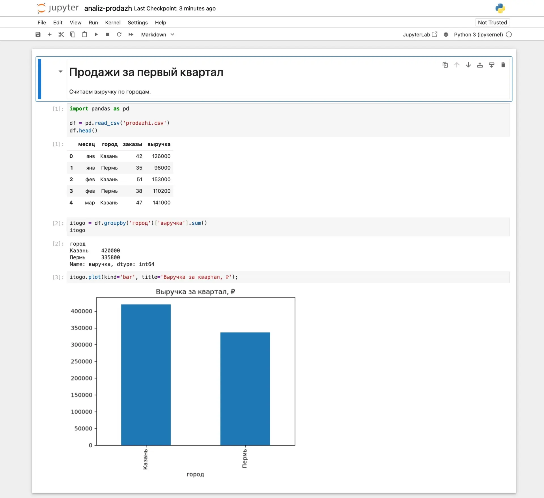The width and height of the screenshot is (544, 498).
Task: Click the Python 3 (ipykernel) kernel name
Action: click(x=478, y=35)
